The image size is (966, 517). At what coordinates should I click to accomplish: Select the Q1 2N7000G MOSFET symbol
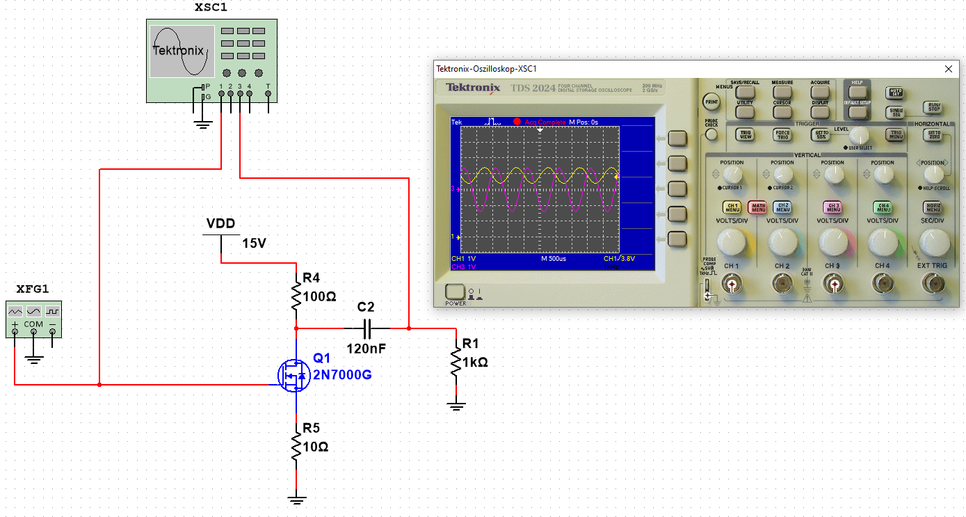[x=293, y=374]
